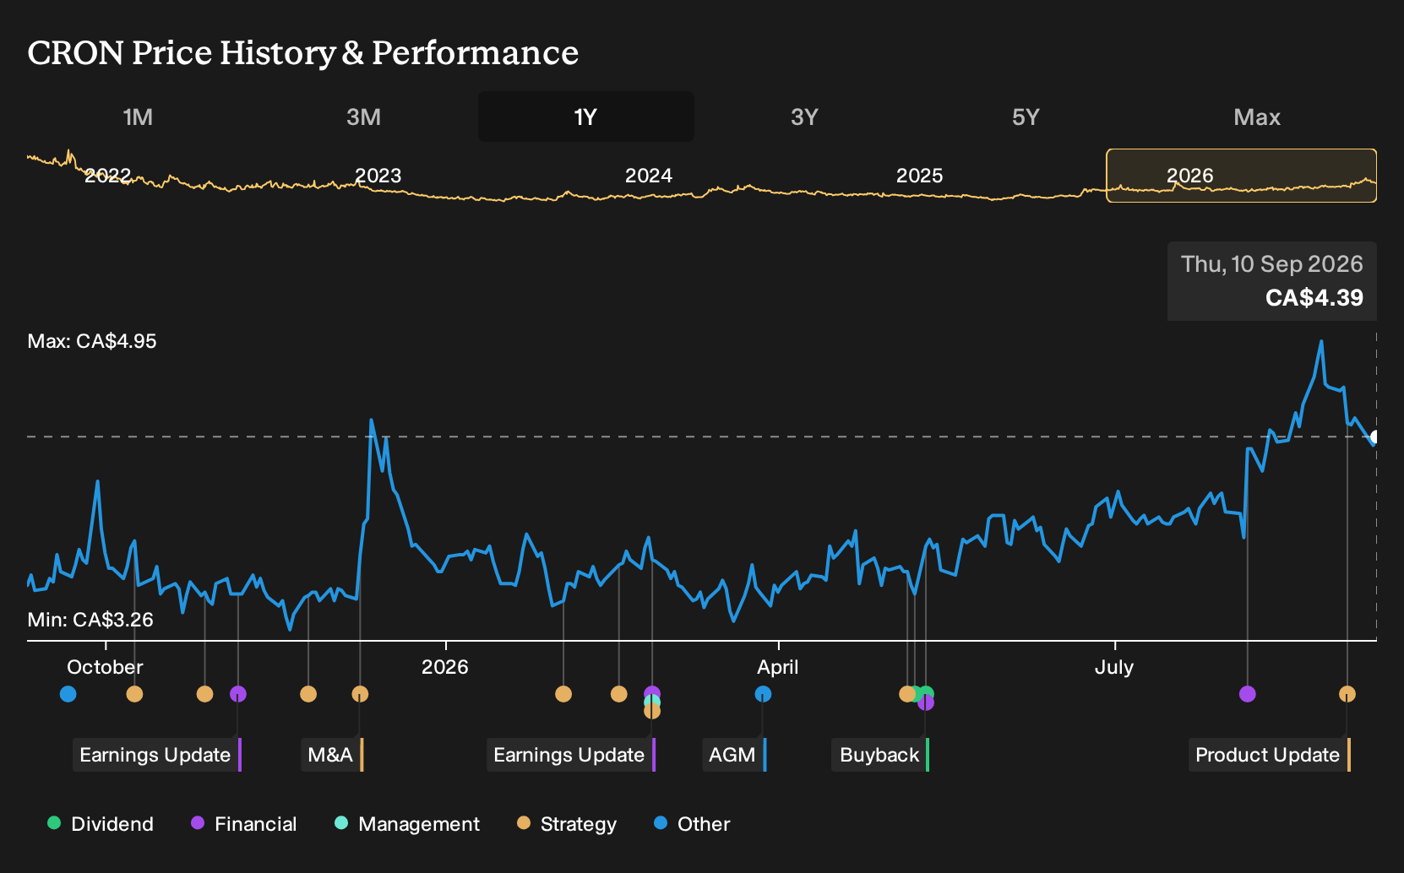Image resolution: width=1404 pixels, height=873 pixels.
Task: Show the Max time range
Action: 1257,117
